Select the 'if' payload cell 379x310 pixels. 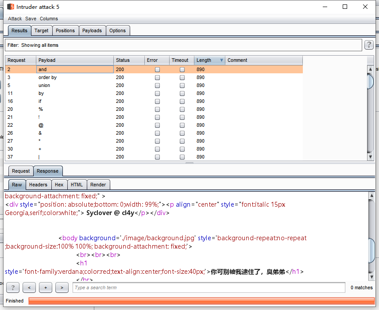click(x=75, y=101)
